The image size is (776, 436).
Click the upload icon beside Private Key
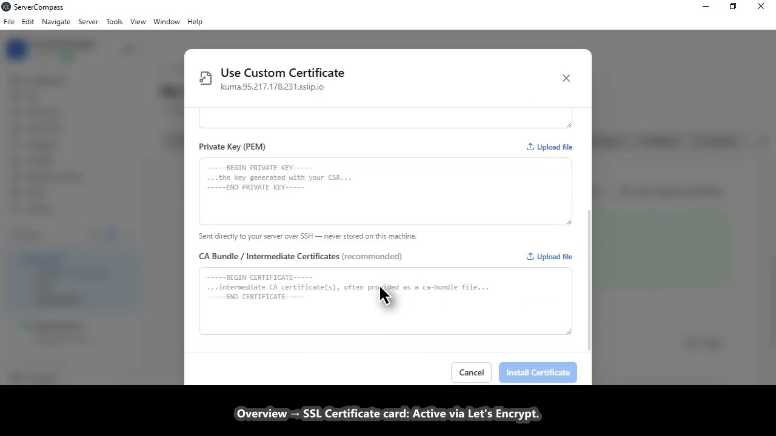530,147
